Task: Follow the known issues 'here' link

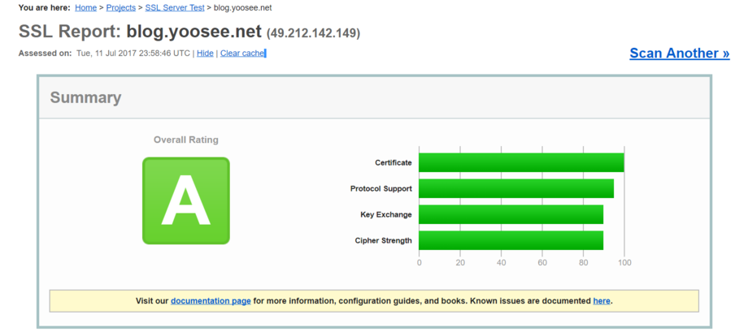Action: tap(602, 301)
